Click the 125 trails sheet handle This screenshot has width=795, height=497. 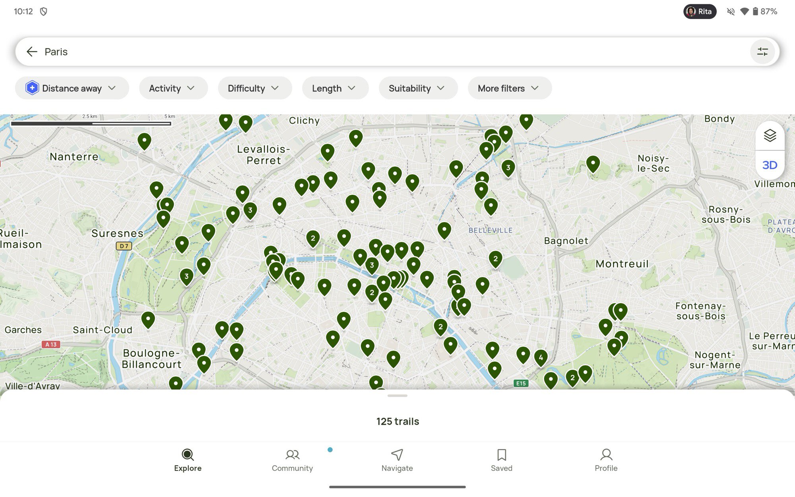[397, 396]
